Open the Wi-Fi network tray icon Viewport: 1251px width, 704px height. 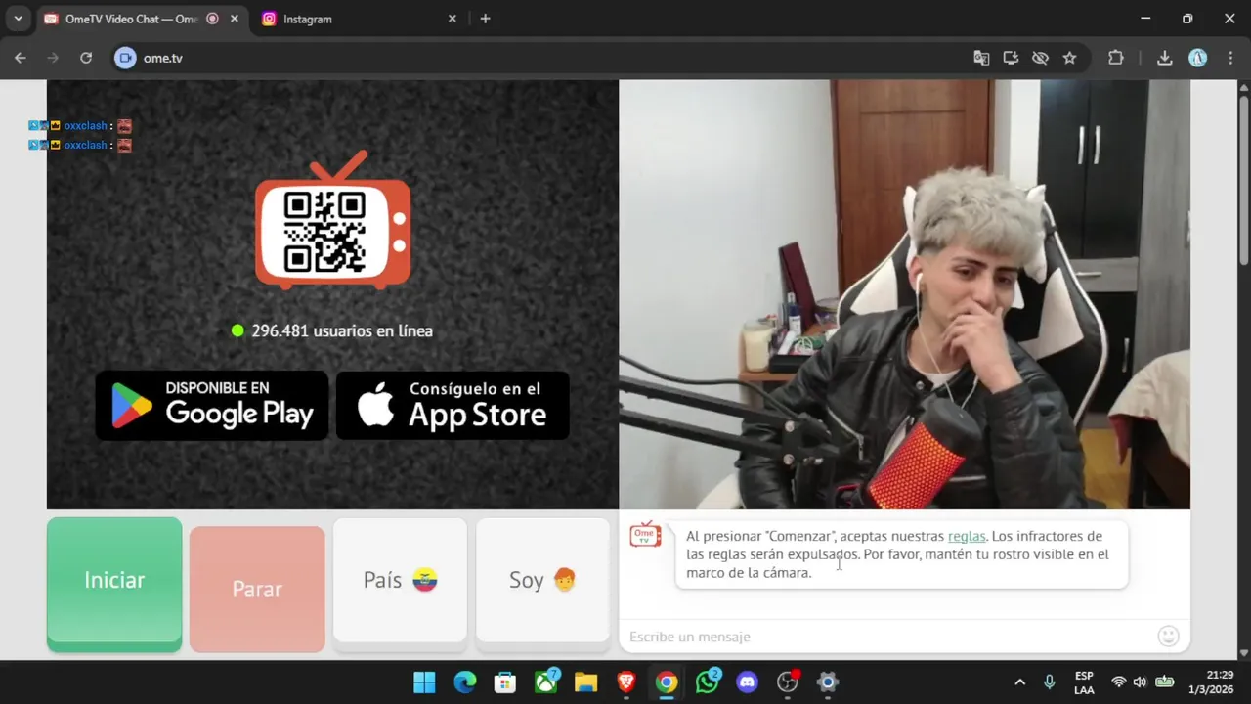(x=1118, y=682)
